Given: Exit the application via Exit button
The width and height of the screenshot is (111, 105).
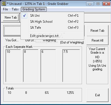Looking at the screenshot, I should [x=97, y=95].
